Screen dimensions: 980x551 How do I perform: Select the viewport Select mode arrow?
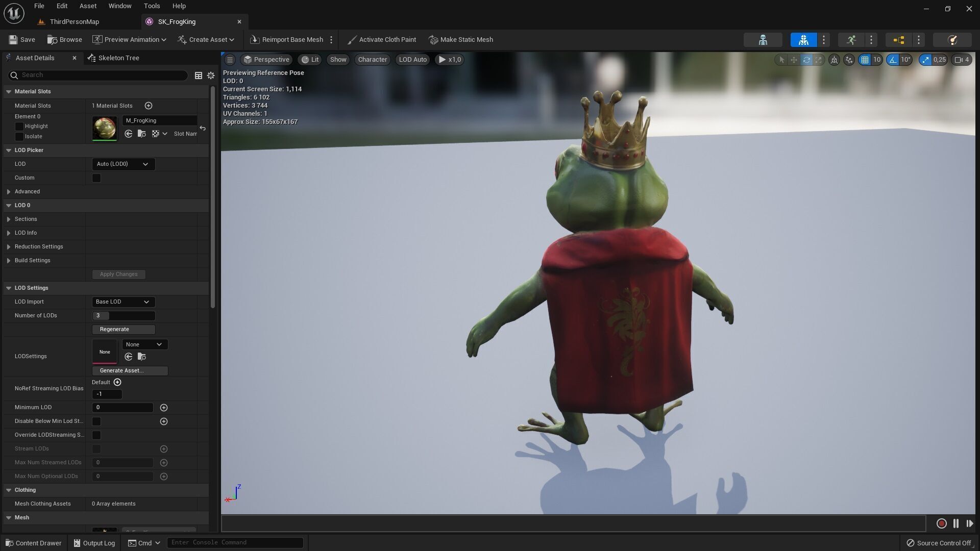point(781,60)
